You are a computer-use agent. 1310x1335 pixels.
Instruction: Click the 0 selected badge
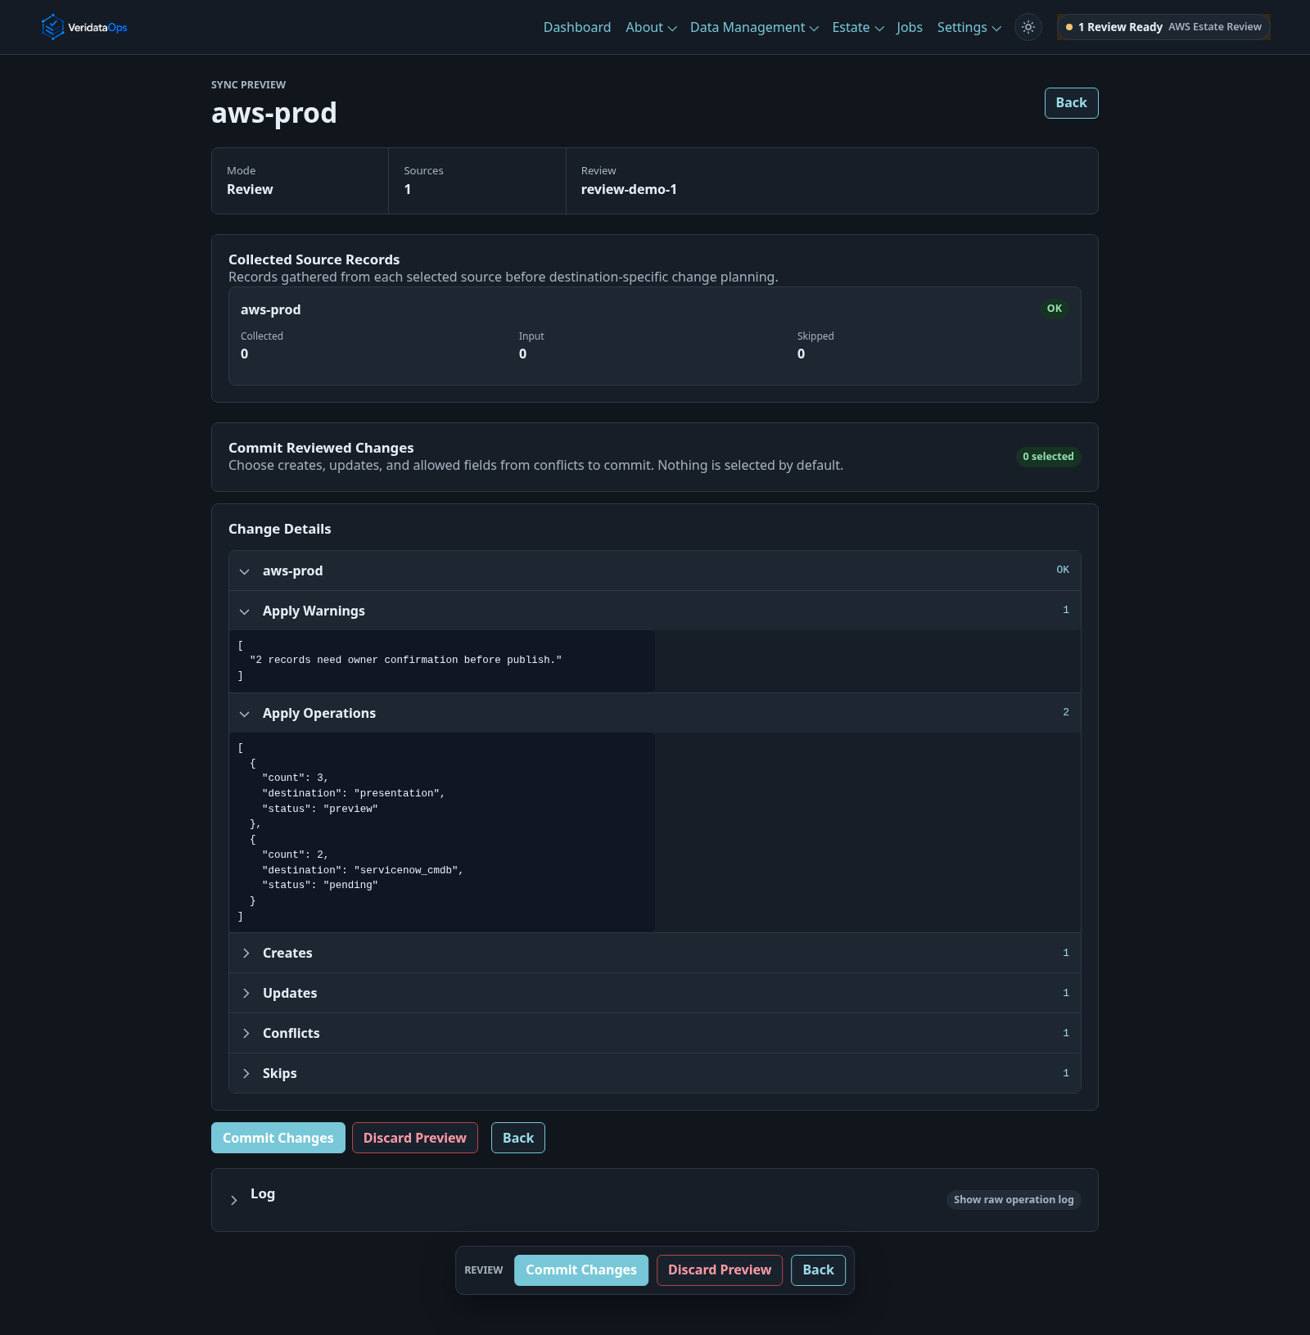[x=1048, y=457]
